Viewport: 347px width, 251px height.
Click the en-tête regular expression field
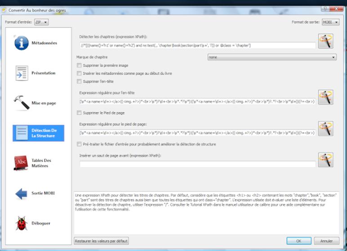click(197, 102)
